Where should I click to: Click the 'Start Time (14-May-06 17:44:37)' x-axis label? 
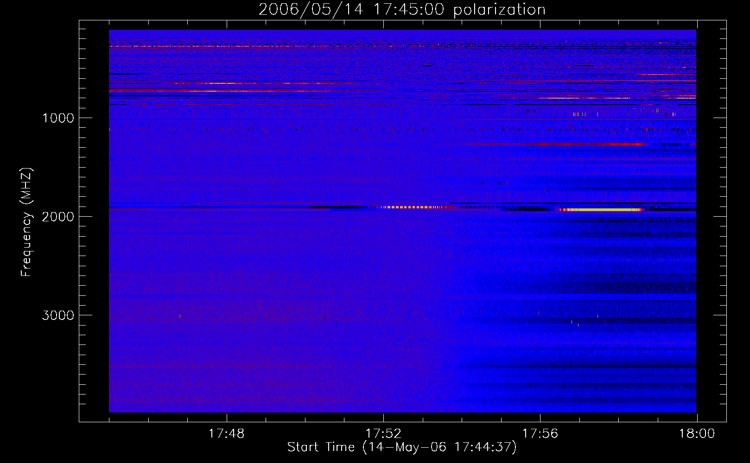(x=402, y=447)
